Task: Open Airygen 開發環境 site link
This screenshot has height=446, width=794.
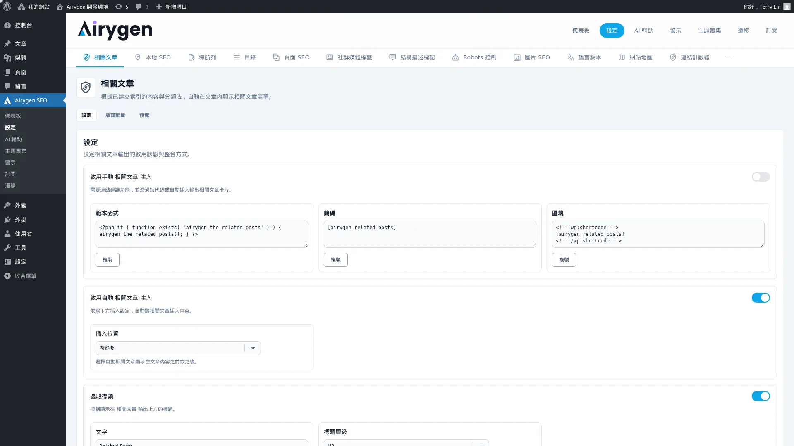Action: pyautogui.click(x=82, y=7)
